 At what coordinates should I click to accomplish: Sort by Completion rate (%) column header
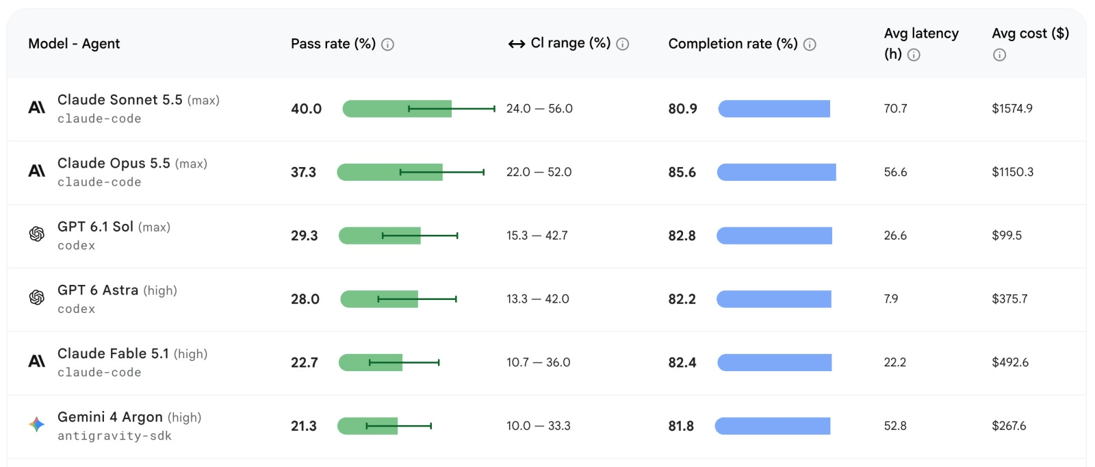click(x=733, y=44)
